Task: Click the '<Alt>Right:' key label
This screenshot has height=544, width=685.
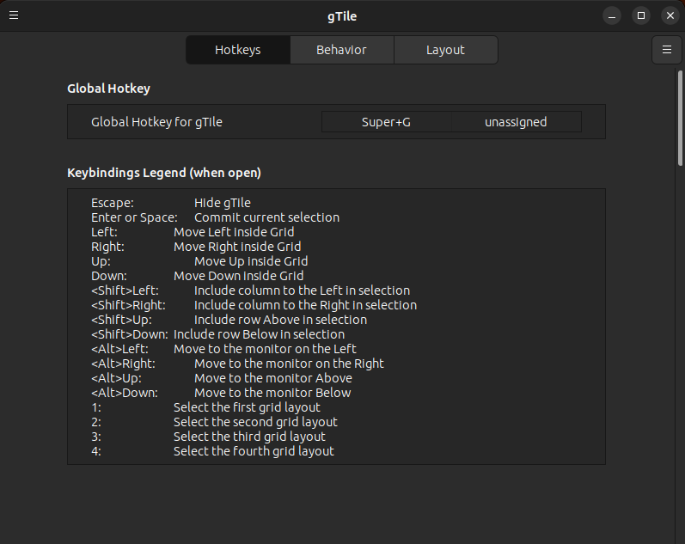Action: [x=123, y=364]
